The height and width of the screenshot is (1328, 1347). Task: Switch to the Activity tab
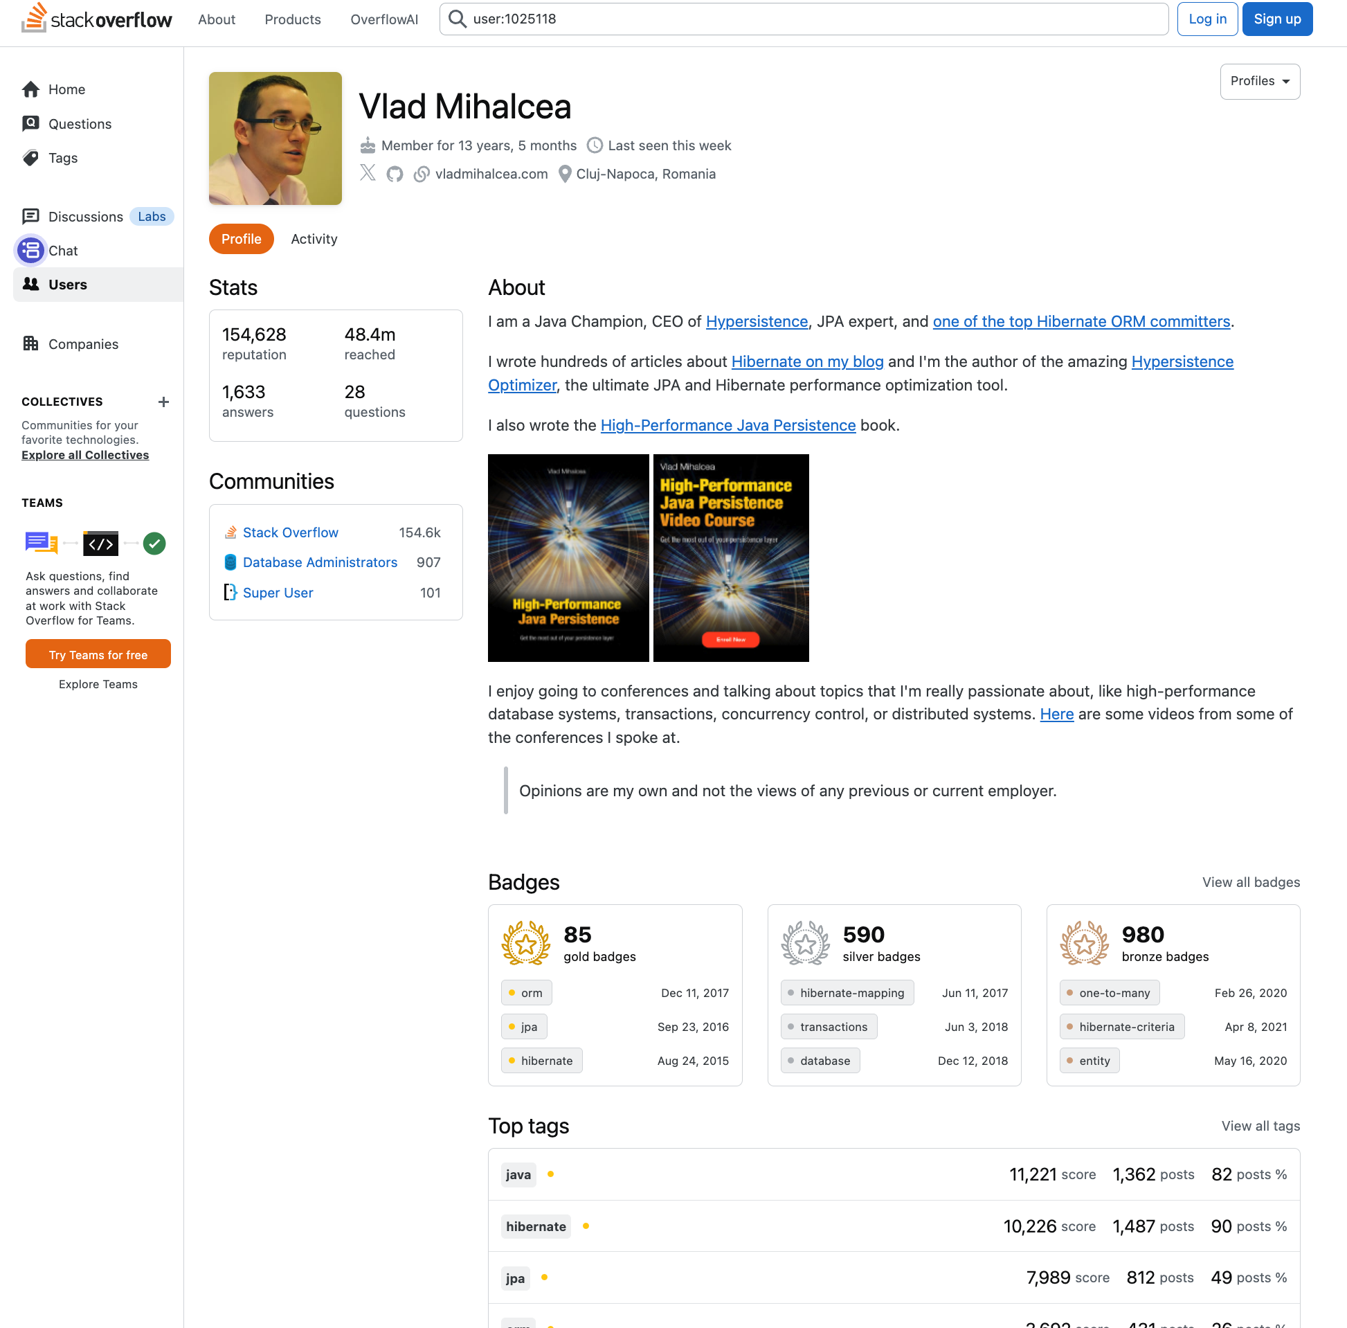coord(314,240)
